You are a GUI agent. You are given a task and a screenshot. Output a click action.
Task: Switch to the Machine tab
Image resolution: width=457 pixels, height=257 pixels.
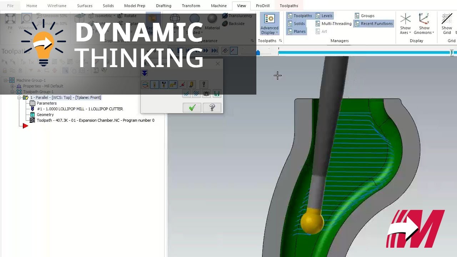point(219,6)
